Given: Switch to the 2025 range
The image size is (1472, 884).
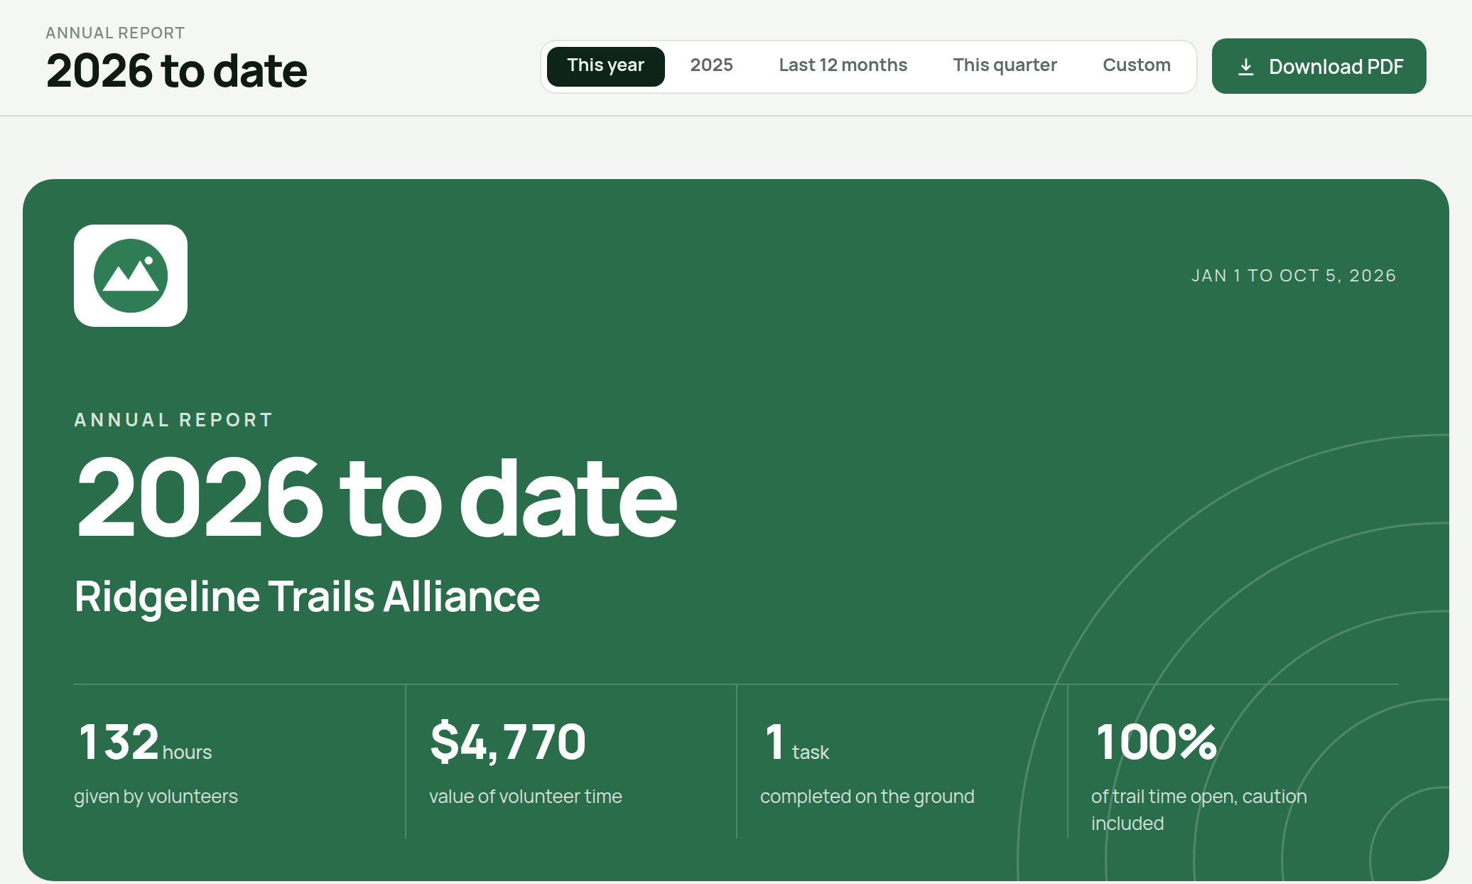Looking at the screenshot, I should [x=711, y=66].
